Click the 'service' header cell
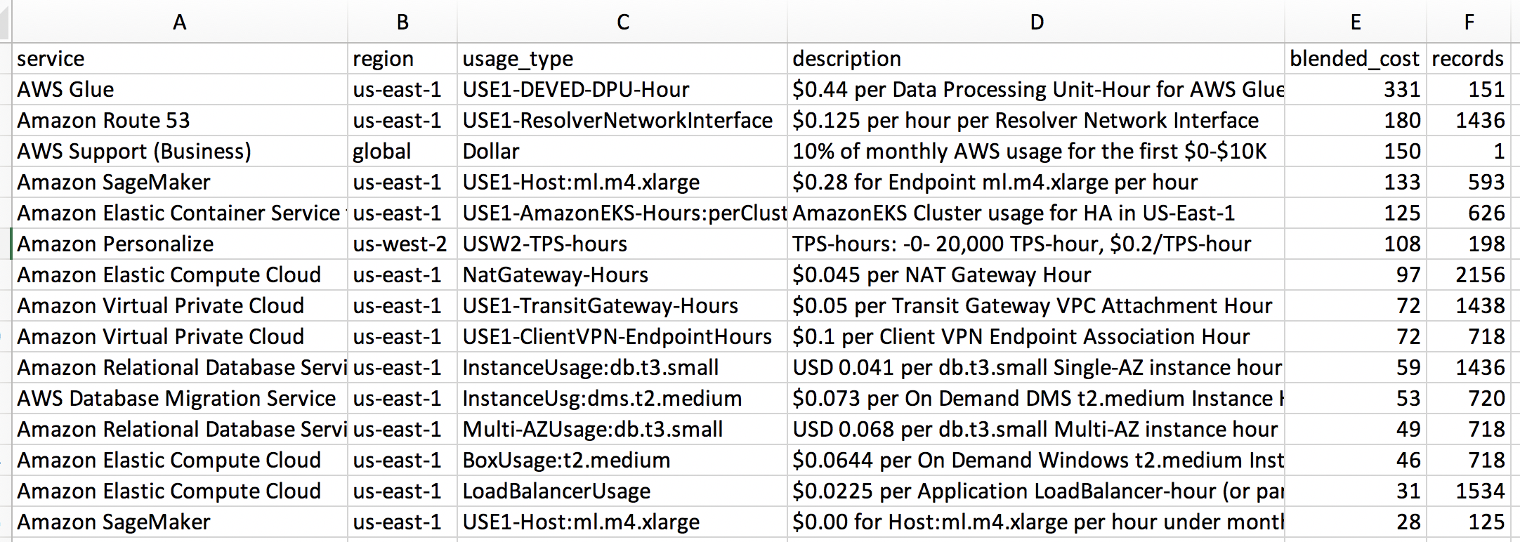 [x=180, y=59]
